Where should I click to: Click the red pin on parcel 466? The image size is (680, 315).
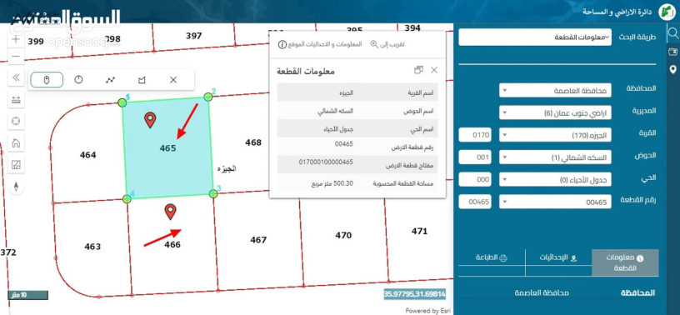[x=171, y=212]
